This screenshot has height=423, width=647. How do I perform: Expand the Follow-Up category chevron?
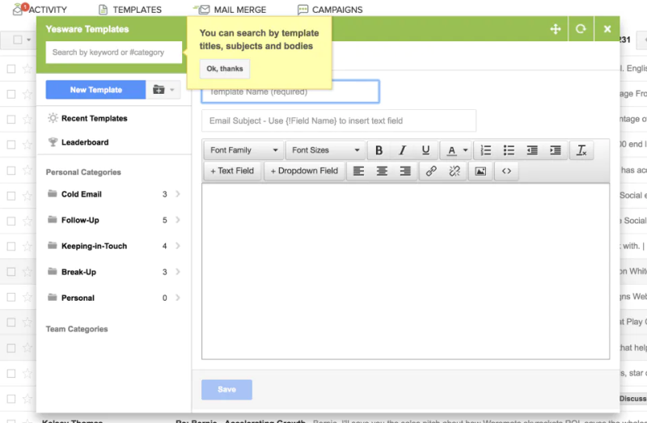[178, 219]
